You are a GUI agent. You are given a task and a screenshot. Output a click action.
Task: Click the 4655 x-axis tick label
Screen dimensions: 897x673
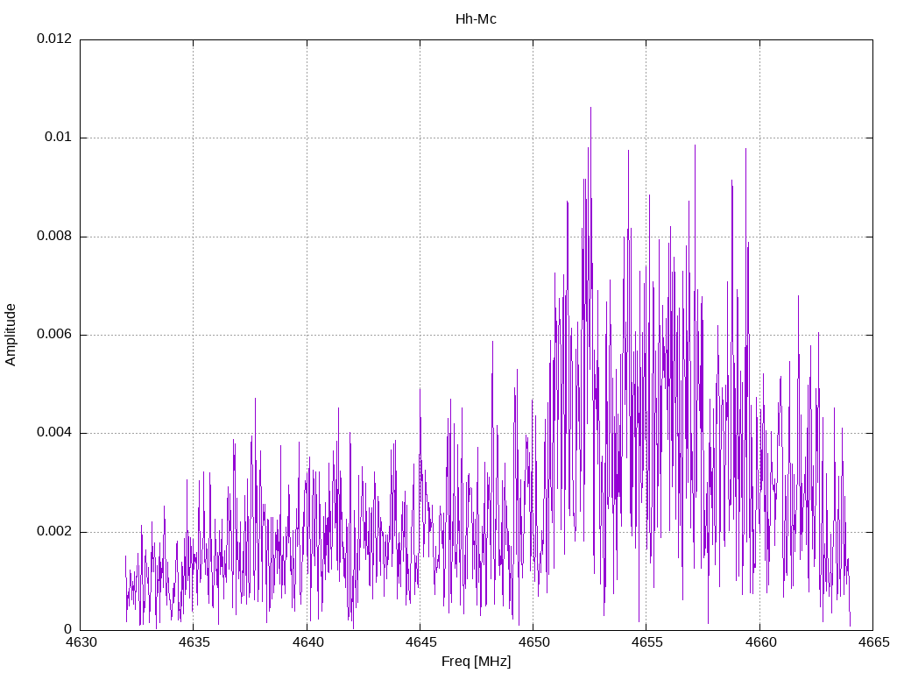pos(647,642)
